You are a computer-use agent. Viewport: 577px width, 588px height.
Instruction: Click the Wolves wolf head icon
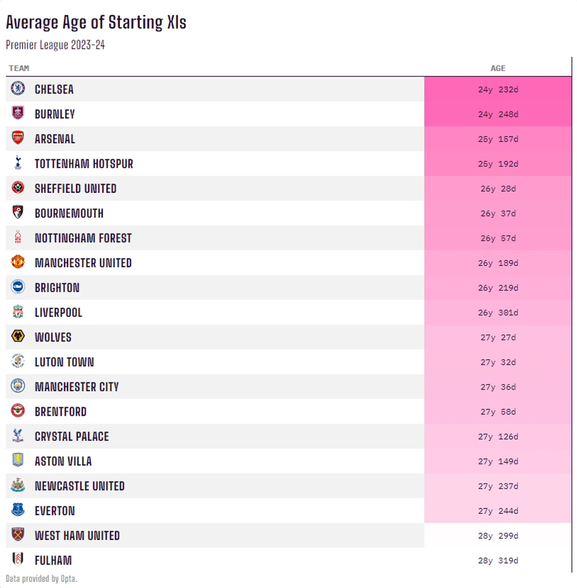(x=18, y=336)
